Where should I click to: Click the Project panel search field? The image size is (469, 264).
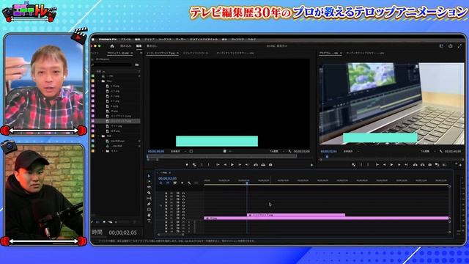(113, 65)
